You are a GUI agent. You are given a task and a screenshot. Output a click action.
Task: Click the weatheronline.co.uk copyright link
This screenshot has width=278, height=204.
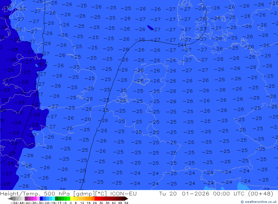pyautogui.click(x=259, y=202)
